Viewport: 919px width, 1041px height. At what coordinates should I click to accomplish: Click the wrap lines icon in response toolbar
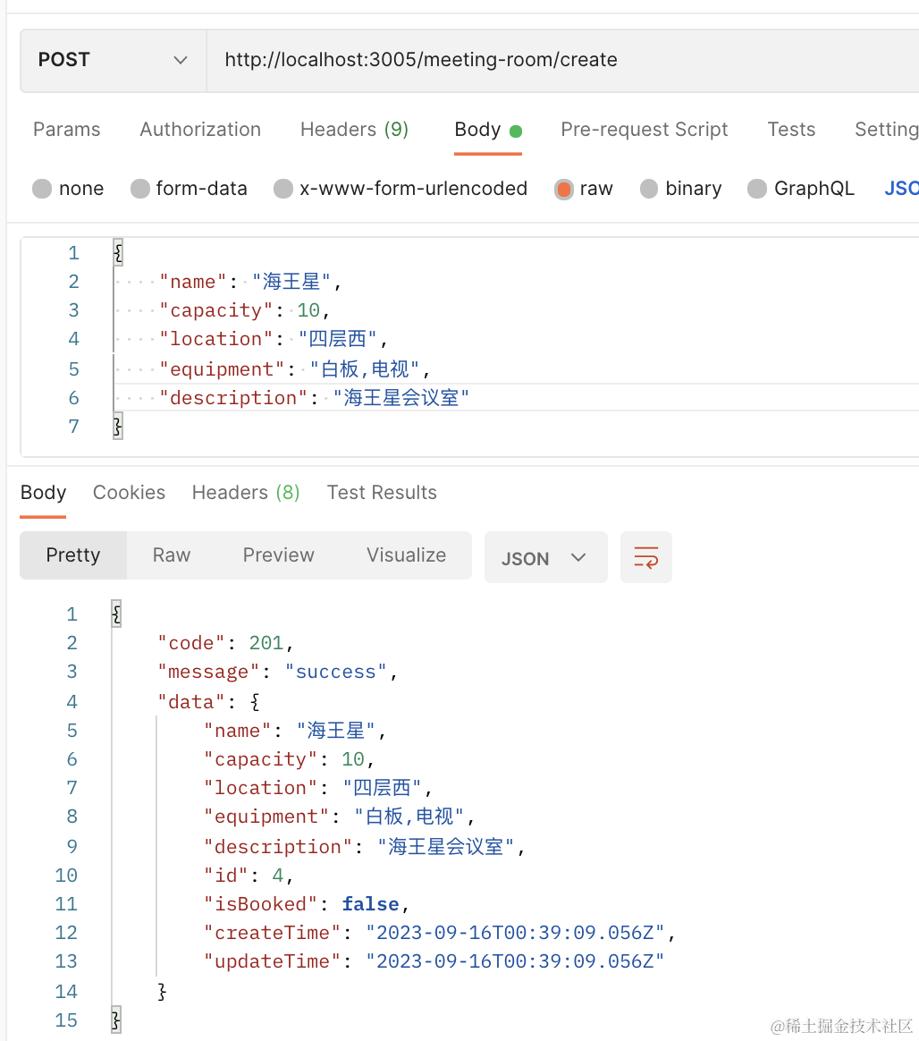tap(645, 557)
